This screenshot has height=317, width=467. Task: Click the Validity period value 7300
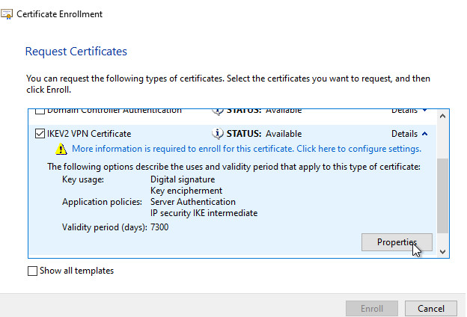(x=160, y=227)
